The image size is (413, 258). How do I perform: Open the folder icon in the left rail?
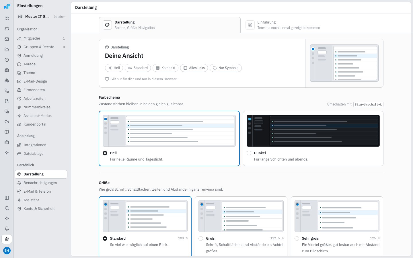tap(7, 50)
